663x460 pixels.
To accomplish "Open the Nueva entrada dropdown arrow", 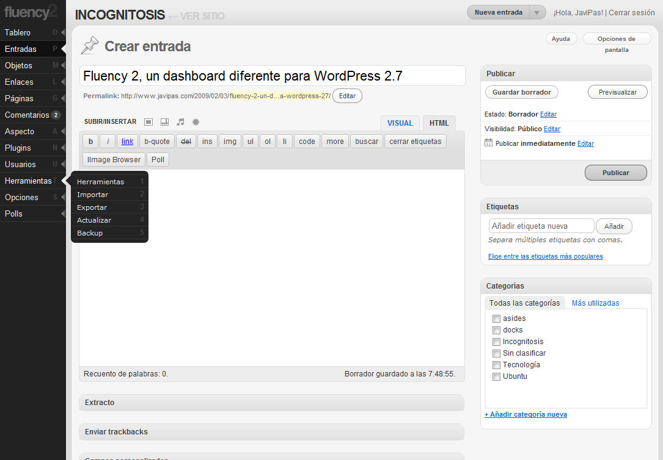I will pyautogui.click(x=537, y=13).
